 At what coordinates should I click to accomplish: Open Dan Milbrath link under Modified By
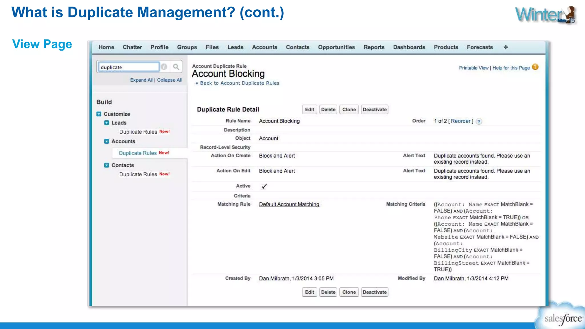pos(449,278)
